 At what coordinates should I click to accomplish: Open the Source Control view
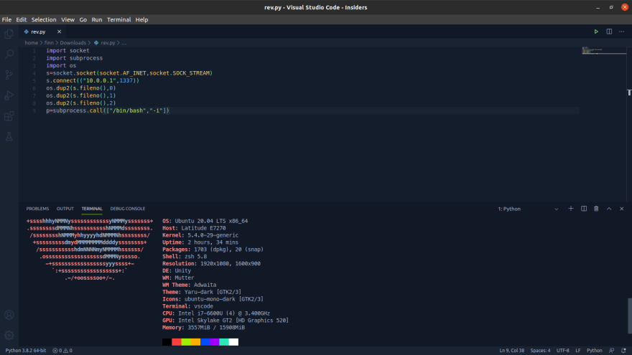[9, 75]
